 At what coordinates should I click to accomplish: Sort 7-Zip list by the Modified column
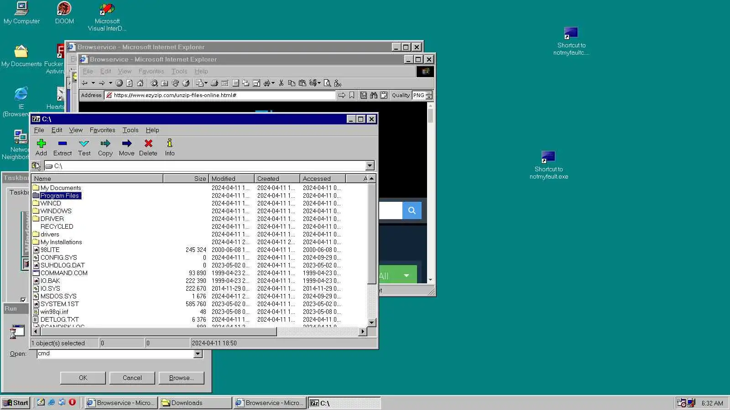232,179
